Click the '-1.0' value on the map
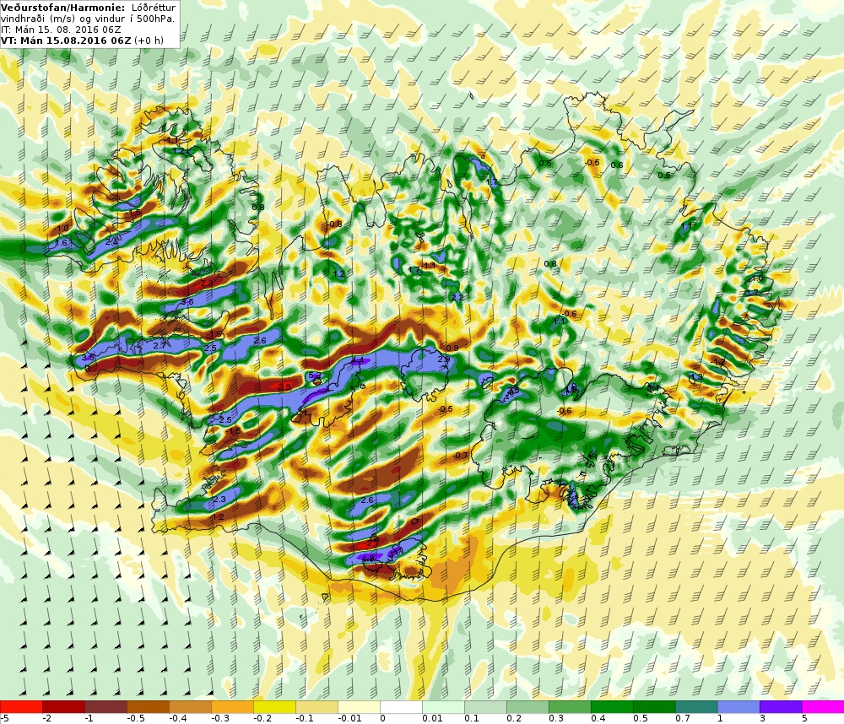Screen dimensions: 844x724 click(62, 229)
